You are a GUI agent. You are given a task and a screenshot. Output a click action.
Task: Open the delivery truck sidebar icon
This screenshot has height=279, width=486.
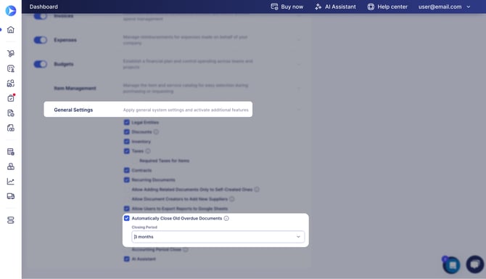pyautogui.click(x=11, y=196)
